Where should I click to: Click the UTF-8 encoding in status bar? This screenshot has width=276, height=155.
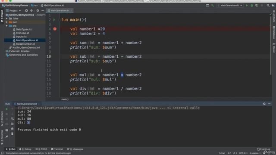pyautogui.click(x=243, y=153)
